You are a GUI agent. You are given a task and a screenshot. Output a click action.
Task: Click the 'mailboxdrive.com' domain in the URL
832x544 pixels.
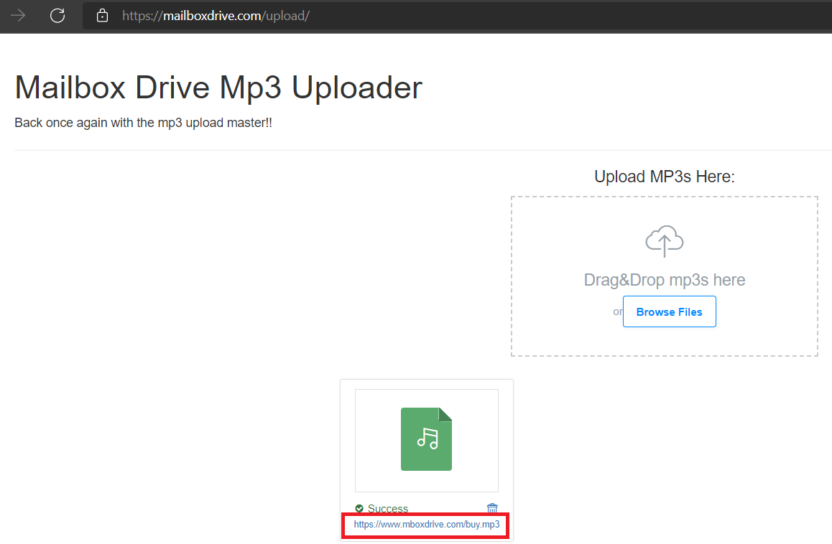pos(211,15)
